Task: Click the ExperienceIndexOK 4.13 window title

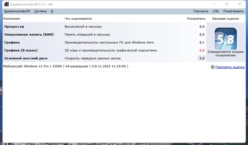Action: [x=31, y=4]
